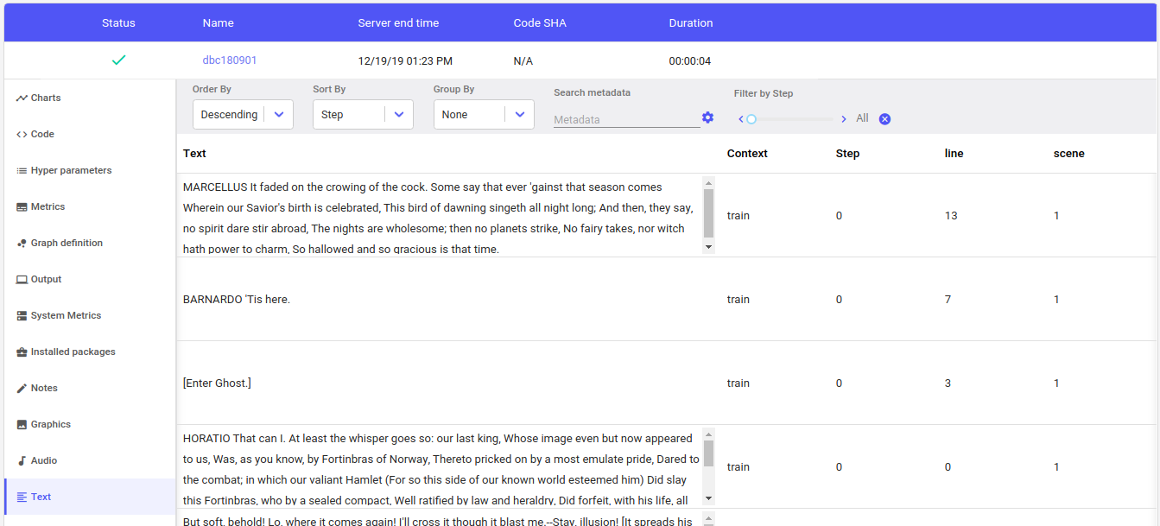Viewport: 1160px width, 526px height.
Task: Open the Charts tab
Action: pyautogui.click(x=90, y=98)
